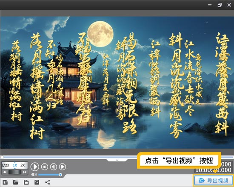Screen dimensions: 234x187
Task: Click the share icon
Action: click(x=48, y=182)
